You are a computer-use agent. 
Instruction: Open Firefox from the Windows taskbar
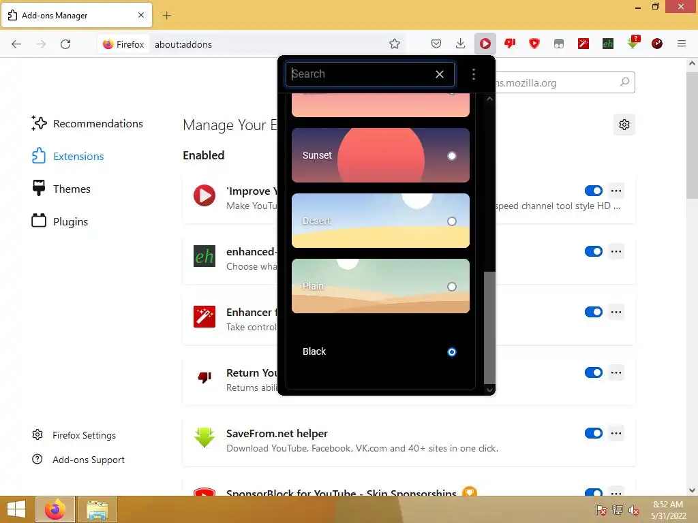pyautogui.click(x=55, y=509)
